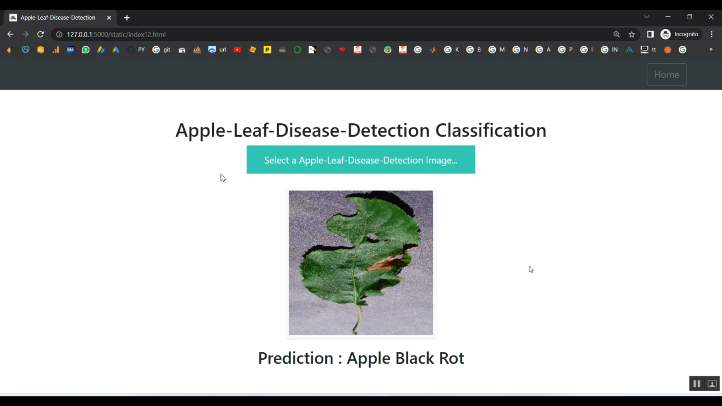Click the GitHub PY bookmark
722x406 pixels.
136,50
